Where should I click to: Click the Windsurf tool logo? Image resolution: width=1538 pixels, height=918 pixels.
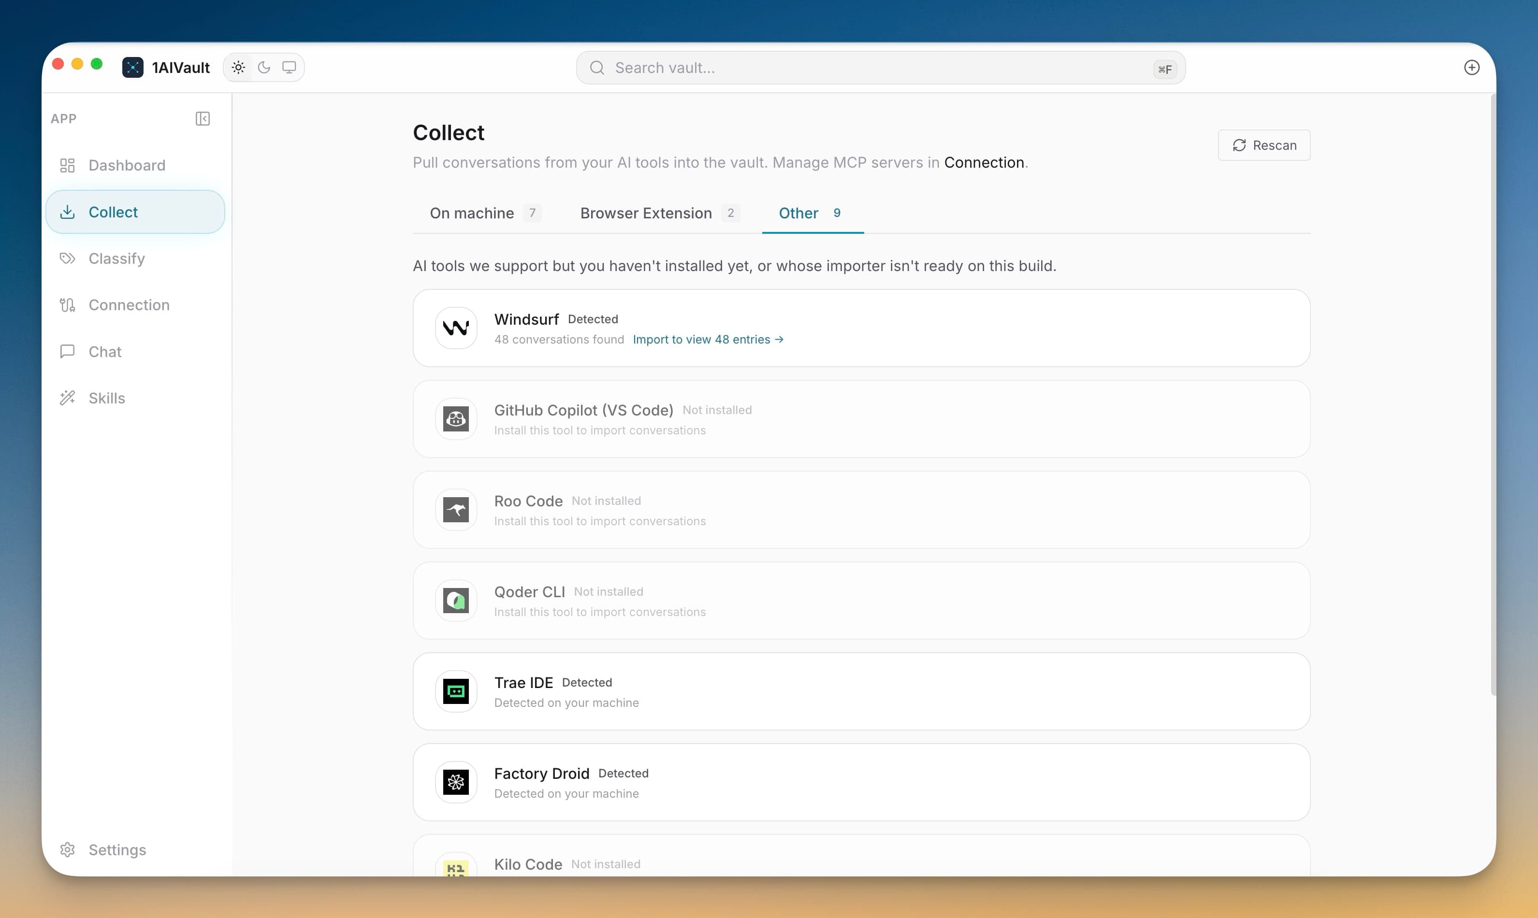pos(456,328)
